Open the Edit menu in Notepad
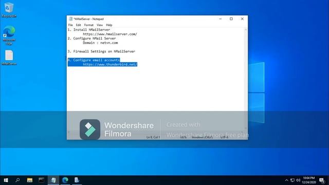 [x=78, y=25]
